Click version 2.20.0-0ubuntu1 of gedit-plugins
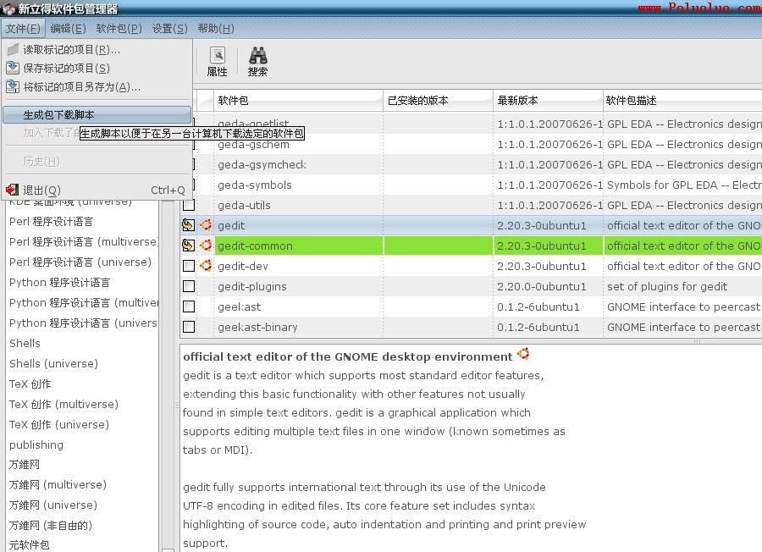The width and height of the screenshot is (762, 552). pyautogui.click(x=541, y=287)
